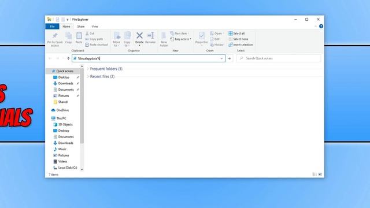Open Desktop under This PC
370x208 pixels.
coord(64,131)
